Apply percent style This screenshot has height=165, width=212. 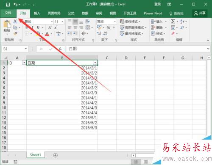(x=108, y=27)
